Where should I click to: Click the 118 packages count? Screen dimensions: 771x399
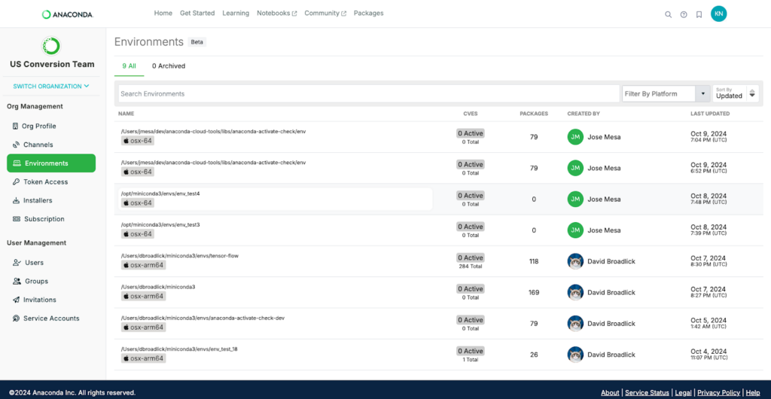coord(534,261)
